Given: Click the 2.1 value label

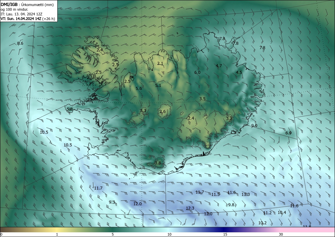Looking at the screenshot, I should (x=160, y=63).
